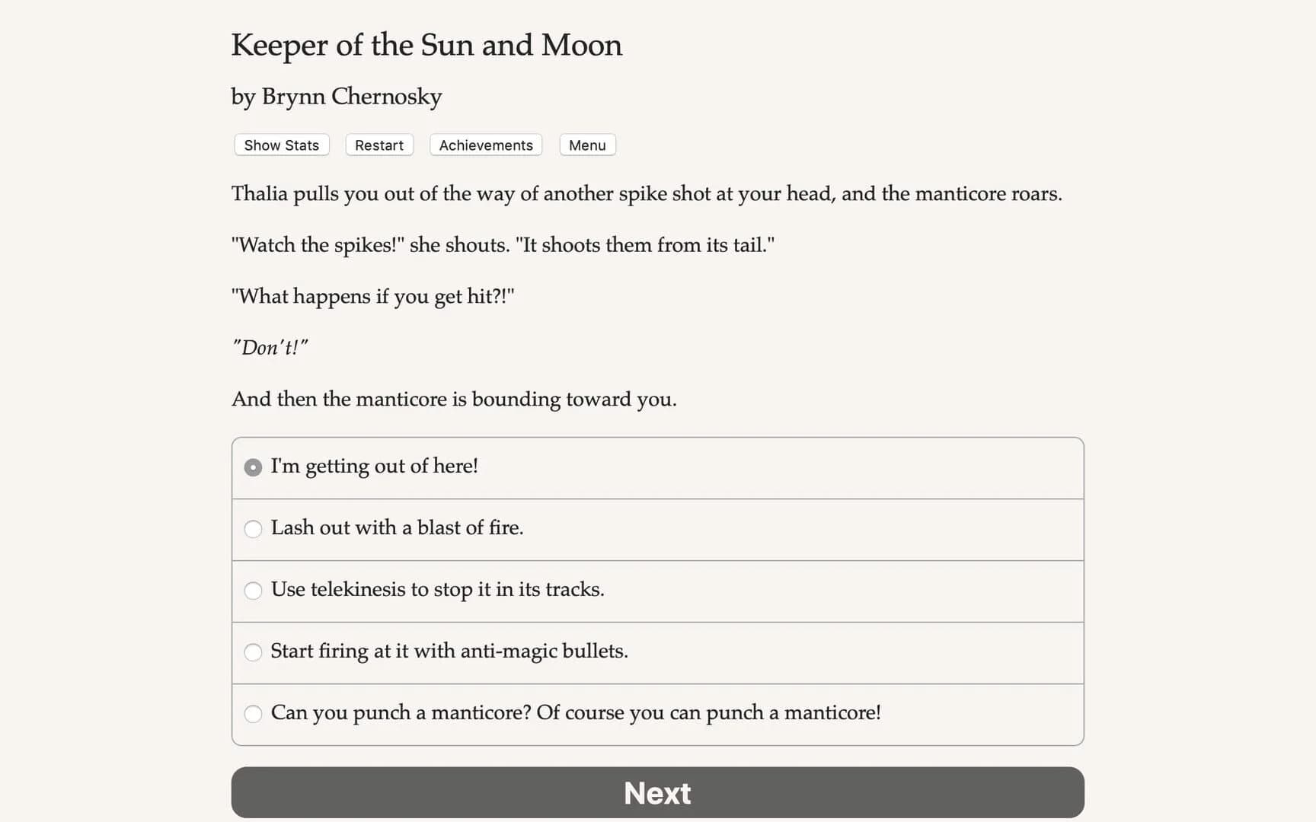Pick "Use telekinesis to stop it in its tracks"
The height and width of the screenshot is (822, 1316).
point(438,590)
